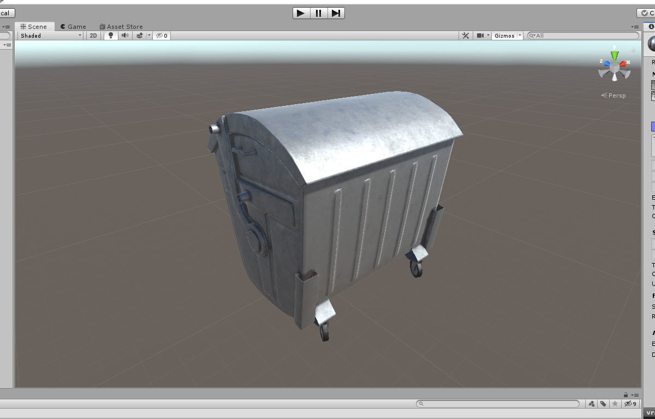Advance one frame with the Step button
This screenshot has height=419, width=655.
pyautogui.click(x=336, y=13)
